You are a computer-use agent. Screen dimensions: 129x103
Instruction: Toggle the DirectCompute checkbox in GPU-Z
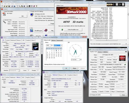tap(116, 92)
